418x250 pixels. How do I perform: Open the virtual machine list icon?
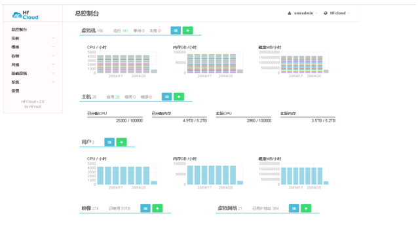(x=176, y=31)
